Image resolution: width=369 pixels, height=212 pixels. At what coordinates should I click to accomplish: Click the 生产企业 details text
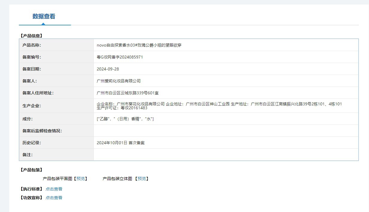[x=219, y=106]
